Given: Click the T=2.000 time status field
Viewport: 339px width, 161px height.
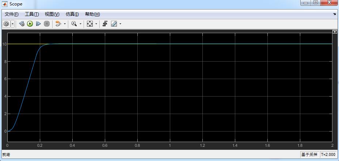Looking at the screenshot, I should 328,154.
